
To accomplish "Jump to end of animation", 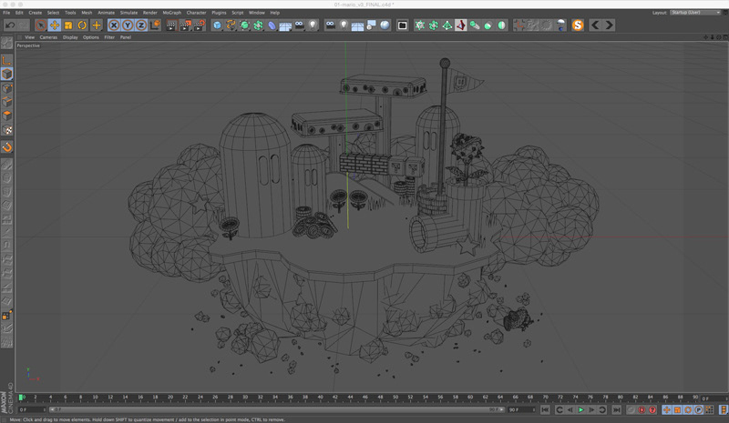I will 617,409.
